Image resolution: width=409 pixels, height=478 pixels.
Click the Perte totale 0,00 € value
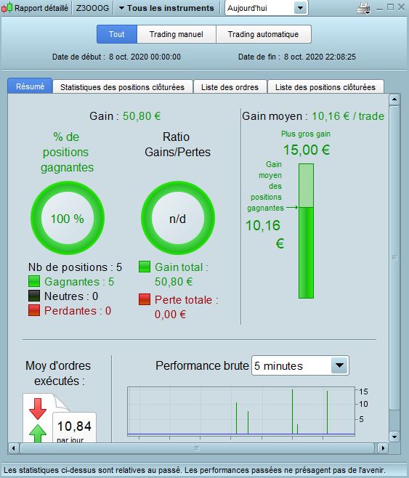[x=171, y=315]
